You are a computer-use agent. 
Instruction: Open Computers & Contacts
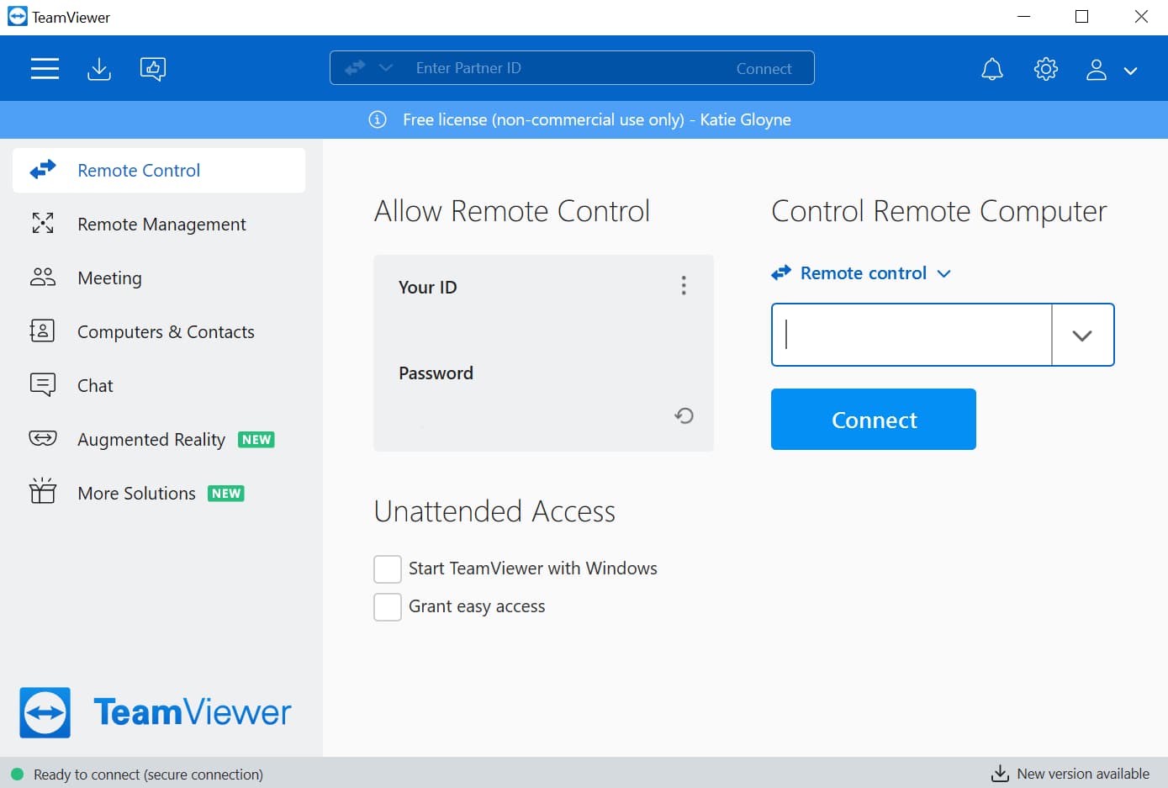(x=159, y=332)
